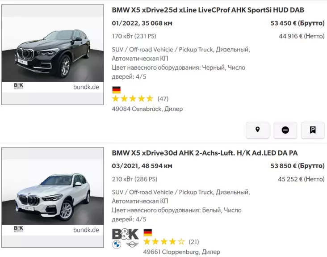Click 49661 Cloppenburg dealer location text
This screenshot has height=257, width=327.
[x=181, y=252]
